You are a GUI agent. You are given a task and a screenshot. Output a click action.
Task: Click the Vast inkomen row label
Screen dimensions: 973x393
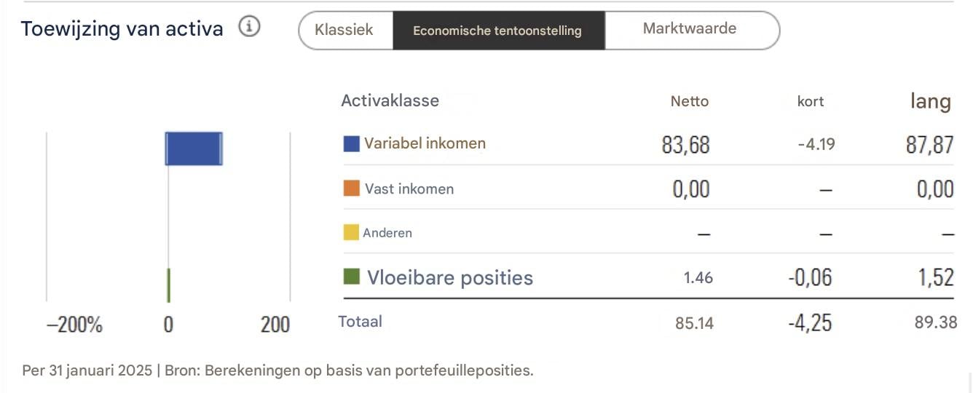(409, 188)
